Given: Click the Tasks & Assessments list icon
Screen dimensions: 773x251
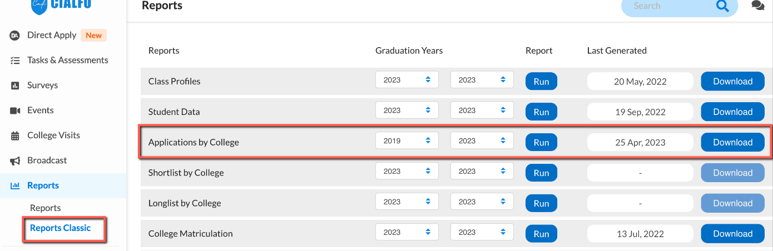Looking at the screenshot, I should [15, 61].
